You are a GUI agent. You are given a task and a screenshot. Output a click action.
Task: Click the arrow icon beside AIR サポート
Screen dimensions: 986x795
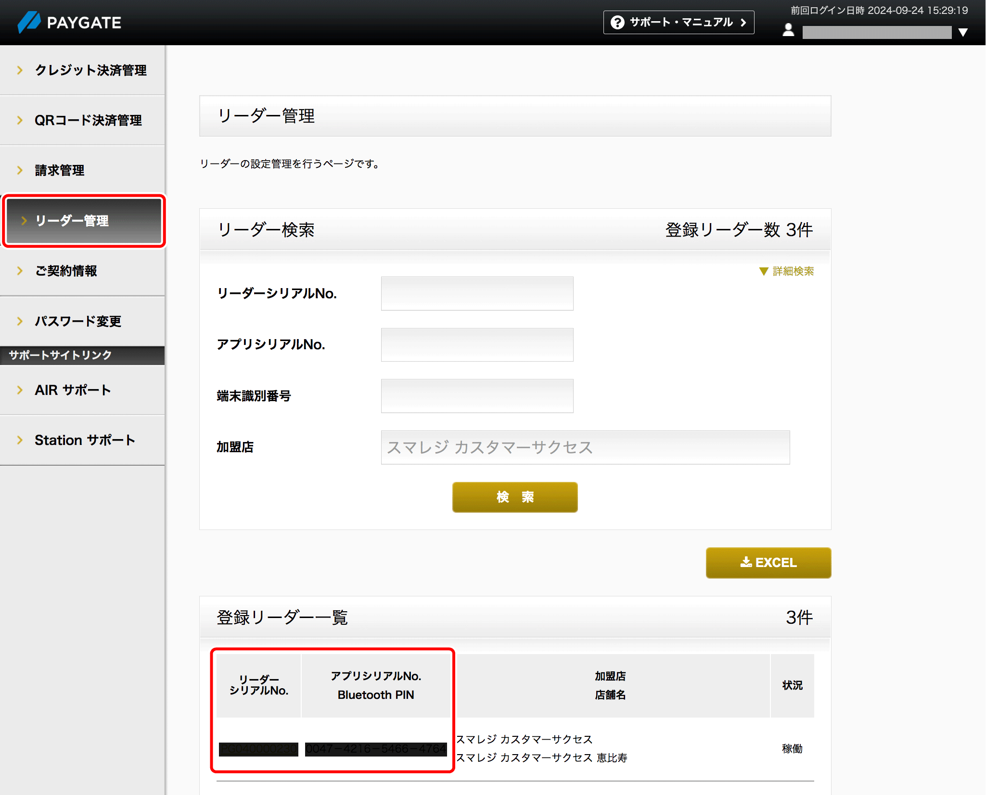[20, 391]
